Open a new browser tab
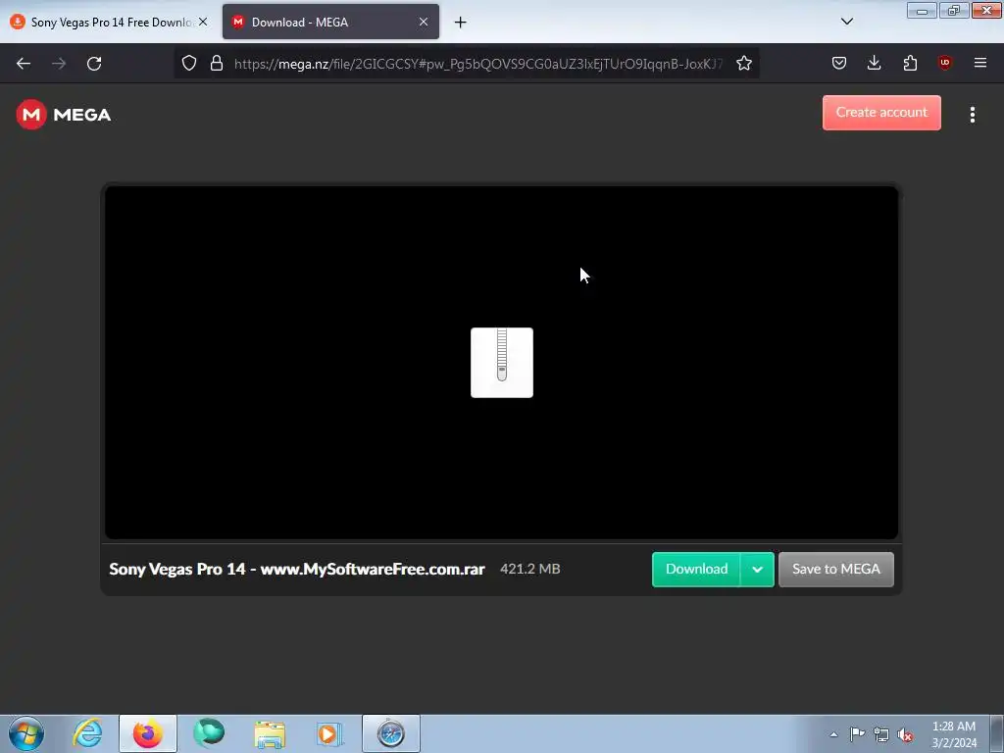Viewport: 1004px width, 753px height. 461,23
